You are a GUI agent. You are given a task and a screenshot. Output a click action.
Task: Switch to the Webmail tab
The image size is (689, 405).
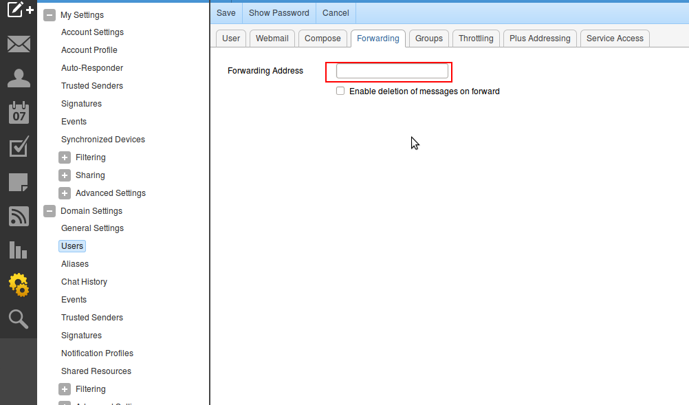click(x=272, y=39)
